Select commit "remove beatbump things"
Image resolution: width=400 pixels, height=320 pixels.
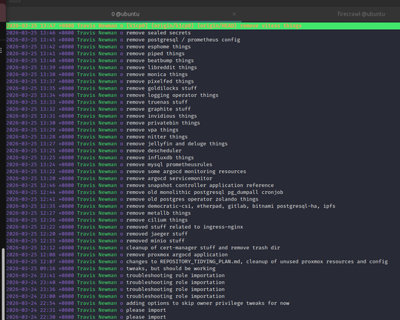[203, 60]
